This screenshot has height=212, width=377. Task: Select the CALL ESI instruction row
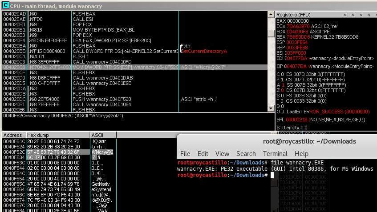tap(134, 19)
